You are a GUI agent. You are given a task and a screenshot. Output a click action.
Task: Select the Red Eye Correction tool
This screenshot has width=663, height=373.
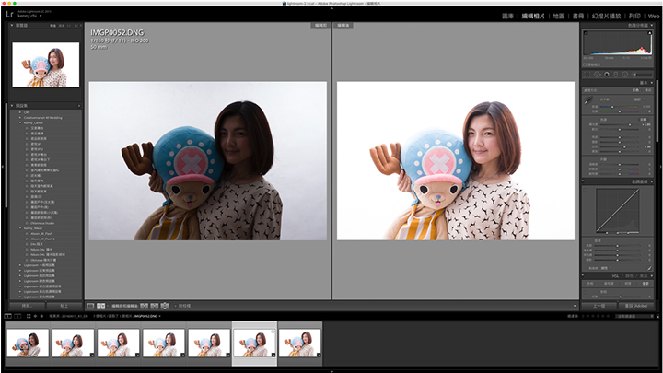click(607, 75)
